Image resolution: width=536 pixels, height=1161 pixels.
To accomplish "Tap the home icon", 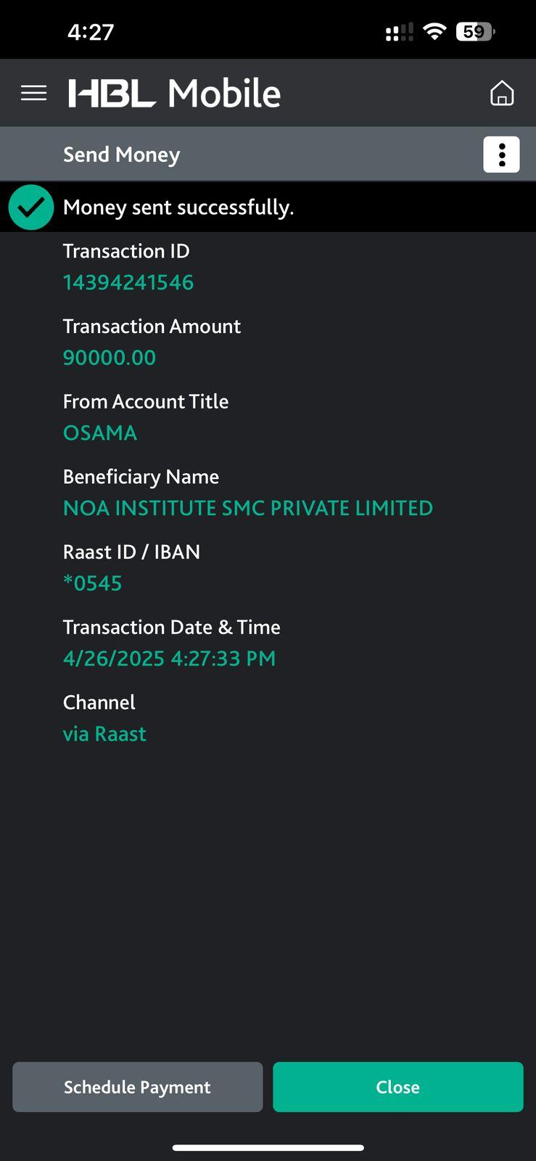I will click(x=502, y=93).
